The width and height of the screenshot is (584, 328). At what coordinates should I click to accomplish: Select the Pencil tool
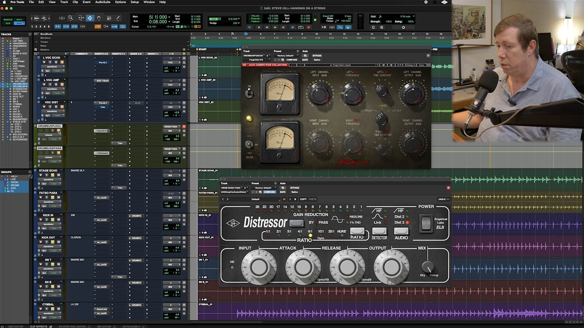118,18
